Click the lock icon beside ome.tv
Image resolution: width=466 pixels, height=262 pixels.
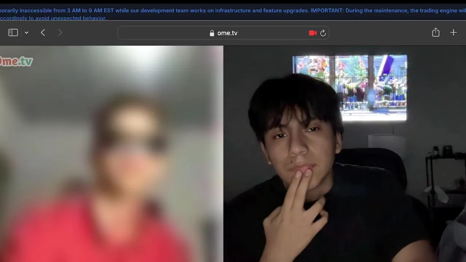click(212, 33)
